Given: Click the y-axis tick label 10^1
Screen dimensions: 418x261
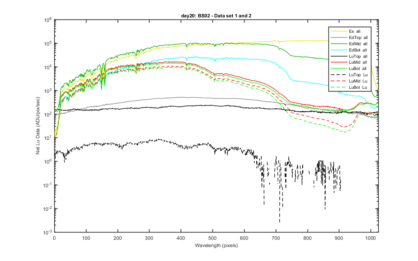Looking at the screenshot, I should pyautogui.click(x=48, y=137).
